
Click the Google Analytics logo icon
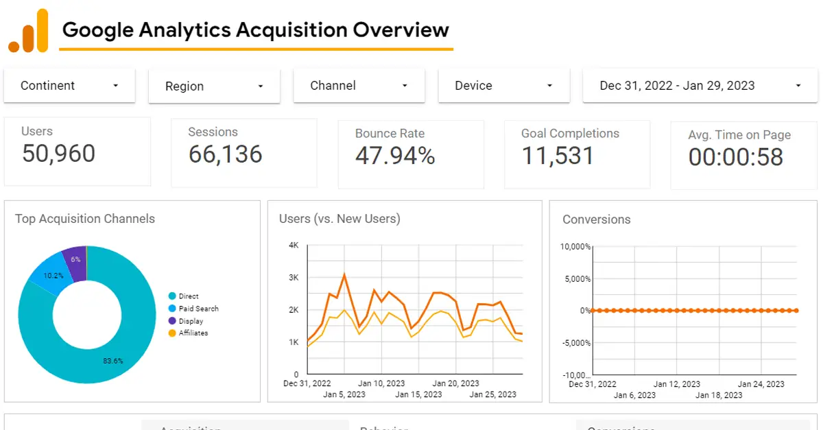[27, 29]
